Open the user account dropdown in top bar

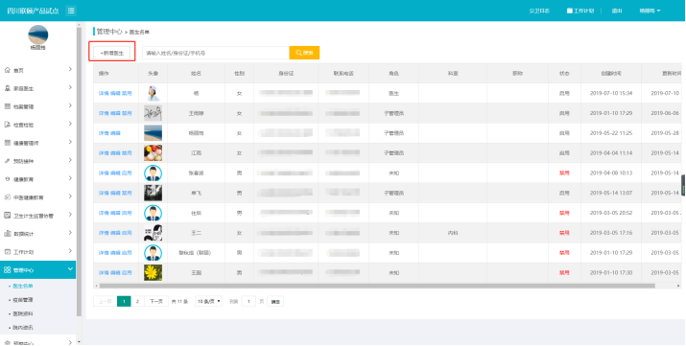pos(650,11)
